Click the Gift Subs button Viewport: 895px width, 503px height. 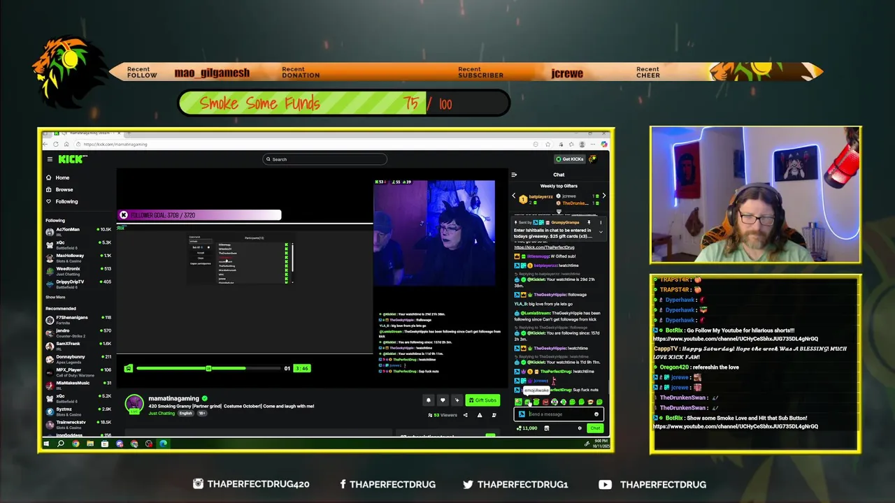pyautogui.click(x=482, y=400)
